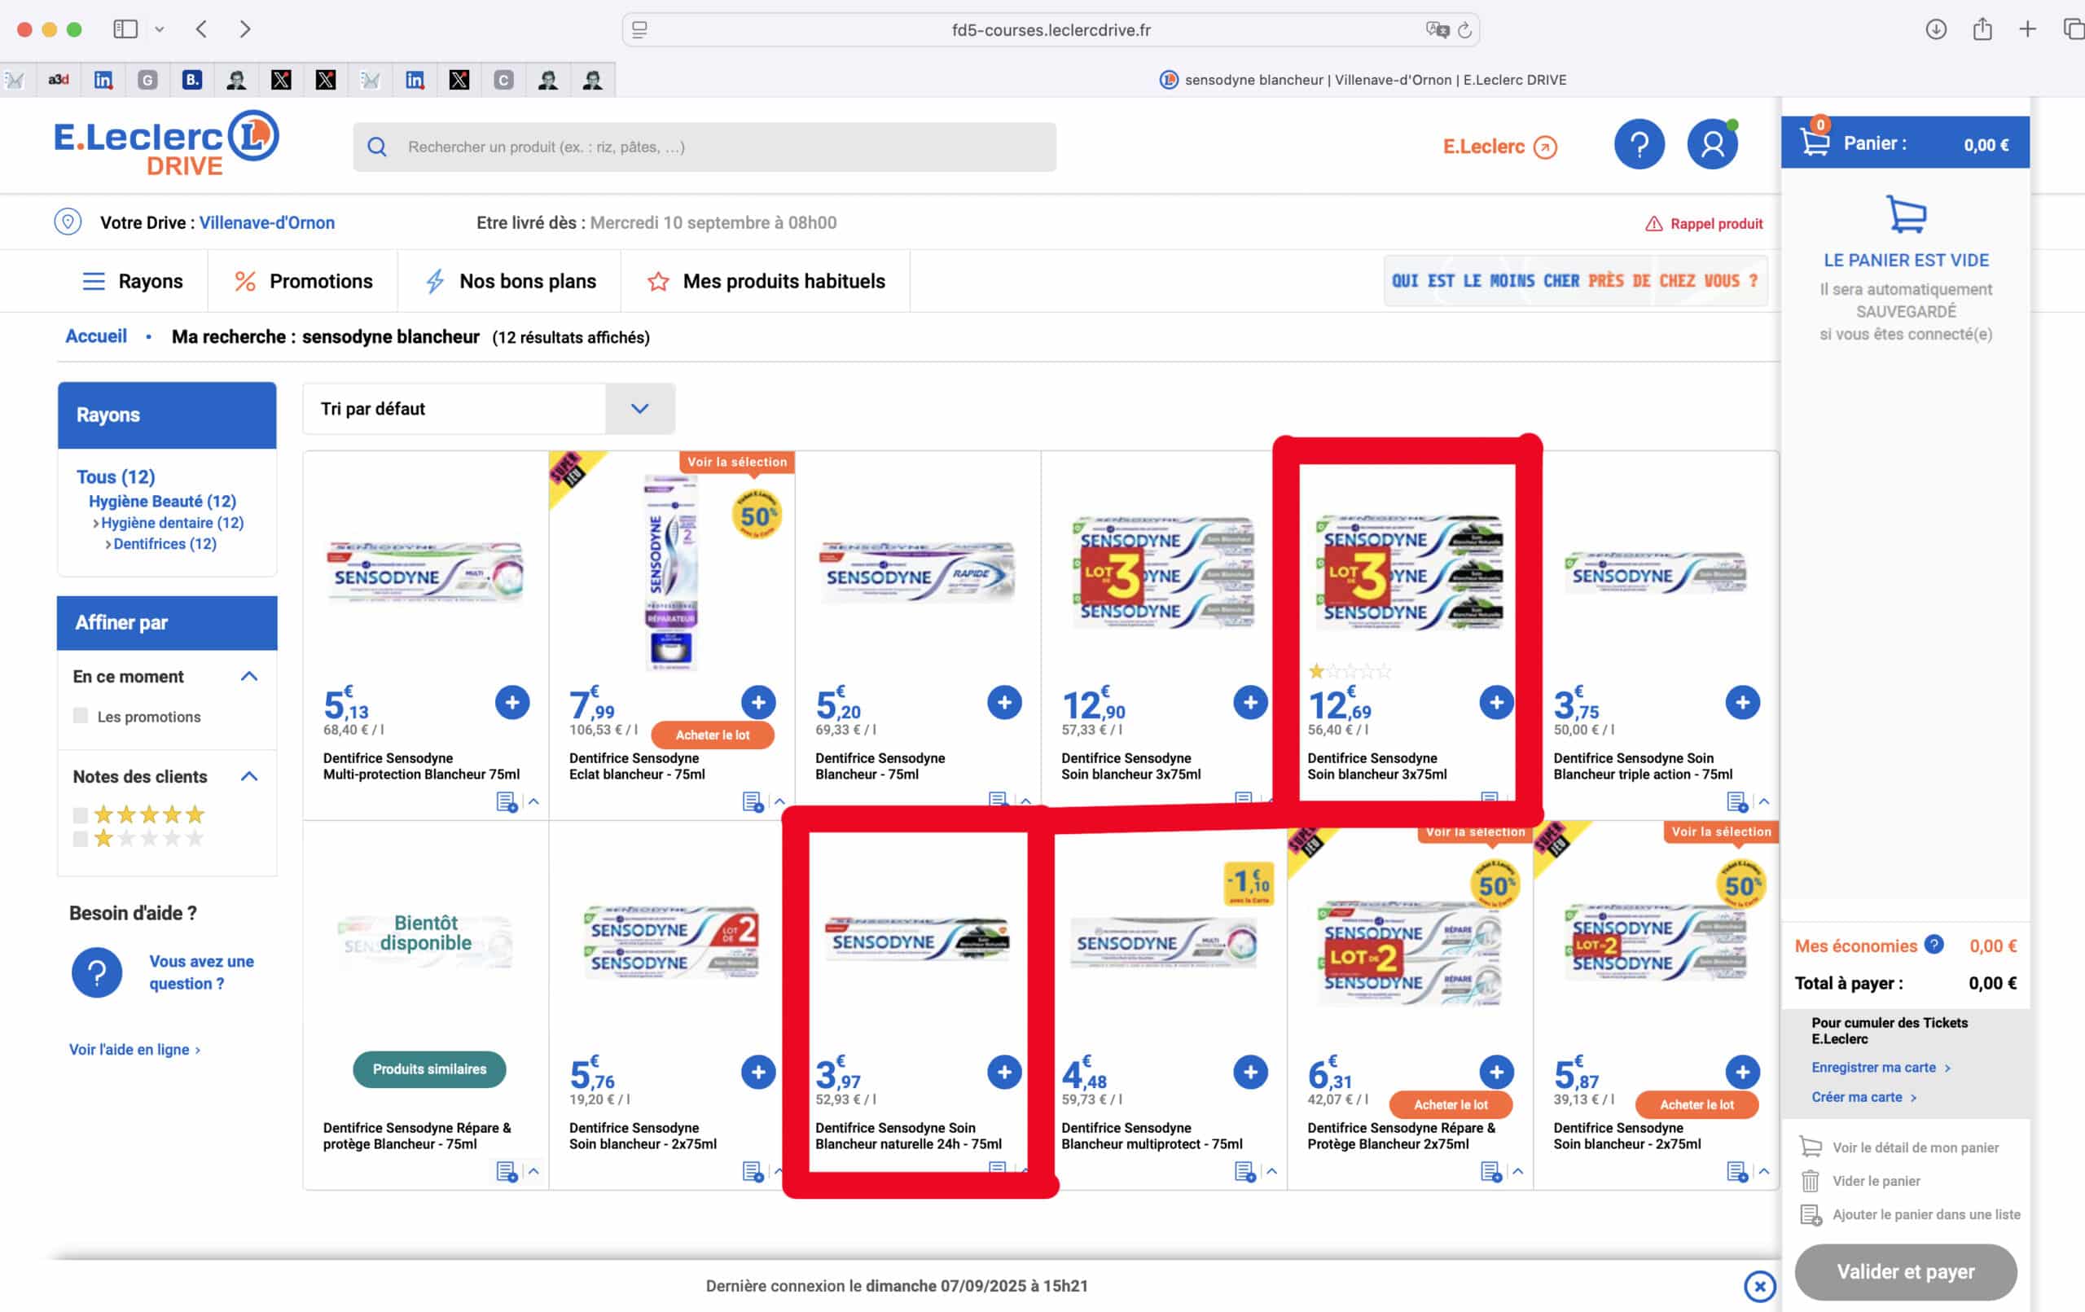The image size is (2085, 1312).
Task: Expand details chevron for Blancheur multiprotect
Action: tap(1272, 1172)
